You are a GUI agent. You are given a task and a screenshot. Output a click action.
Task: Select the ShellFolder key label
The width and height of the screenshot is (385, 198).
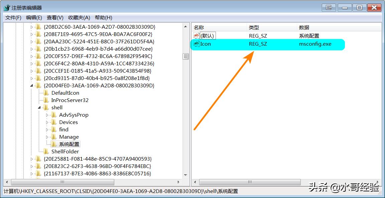tap(65, 151)
